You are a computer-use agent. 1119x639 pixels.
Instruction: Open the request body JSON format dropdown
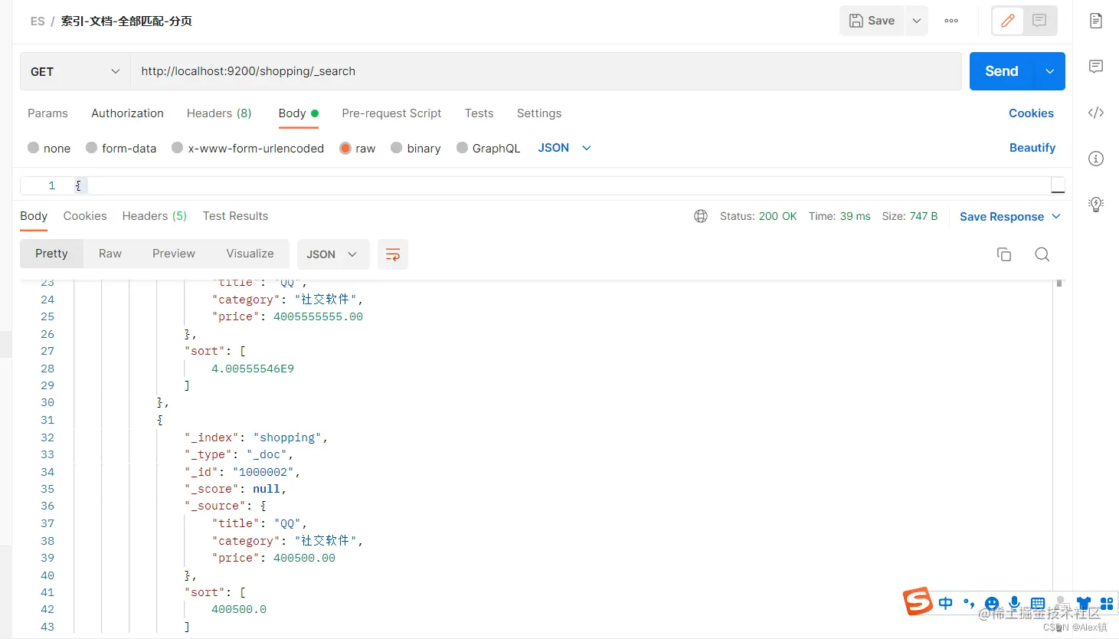tap(564, 148)
